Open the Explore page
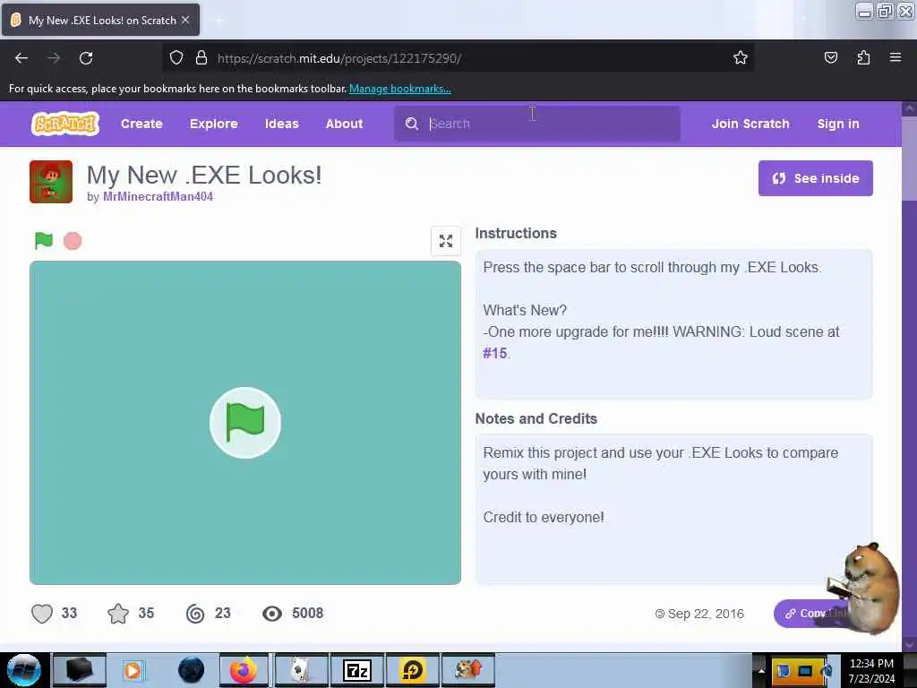917x688 pixels. [x=213, y=124]
